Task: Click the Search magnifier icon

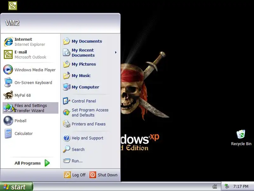Action: [x=66, y=149]
